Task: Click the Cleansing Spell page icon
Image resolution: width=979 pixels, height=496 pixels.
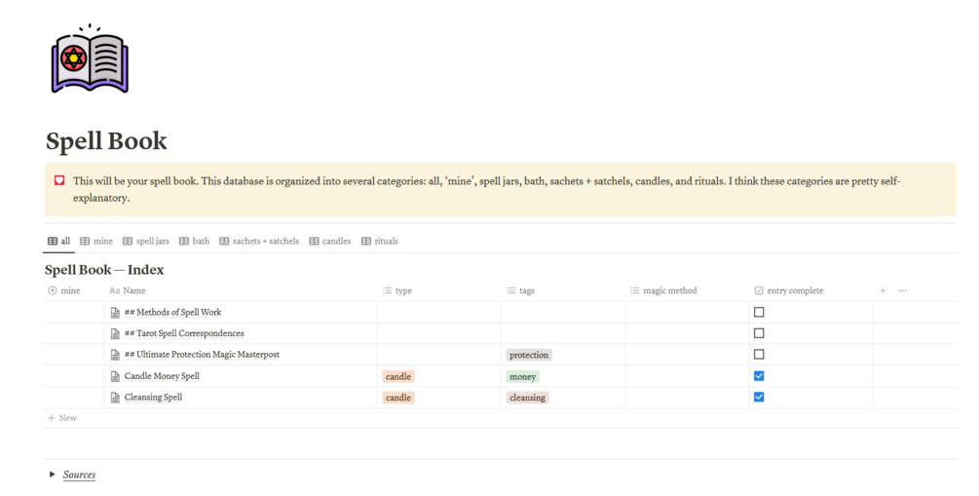Action: pos(115,398)
